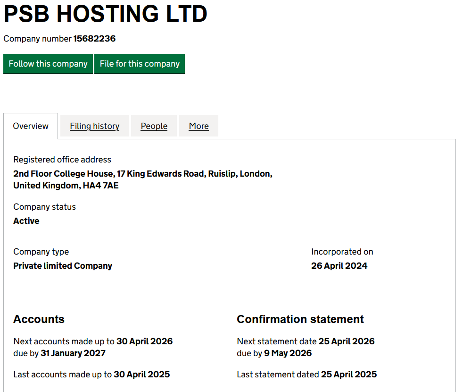The width and height of the screenshot is (463, 392).
Task: Click the Registered office address label
Action: [x=62, y=160]
